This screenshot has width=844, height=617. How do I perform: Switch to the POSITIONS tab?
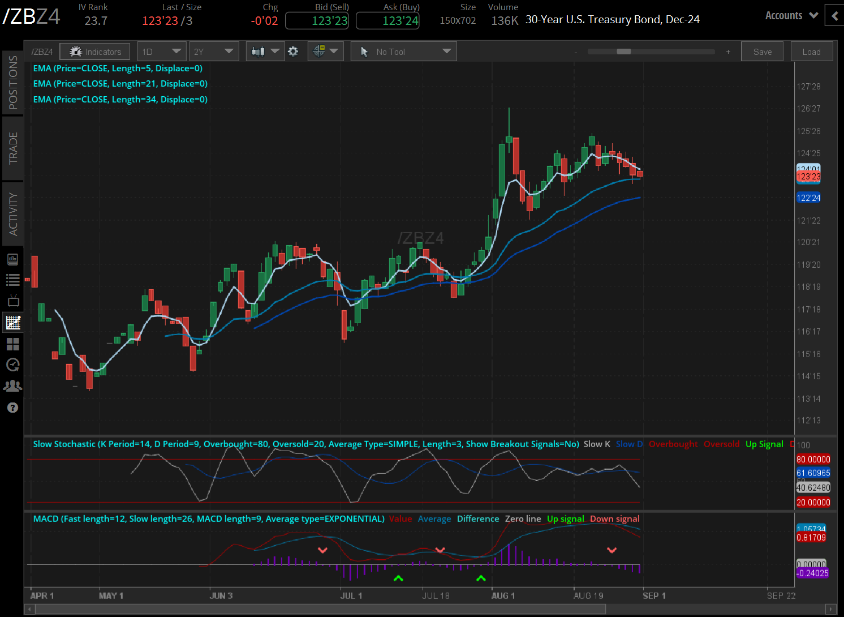point(12,81)
